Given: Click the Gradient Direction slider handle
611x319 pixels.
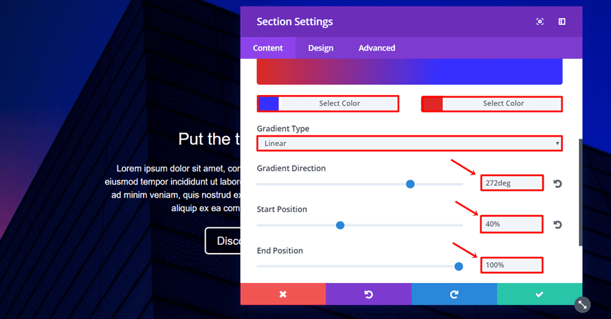Looking at the screenshot, I should [410, 184].
